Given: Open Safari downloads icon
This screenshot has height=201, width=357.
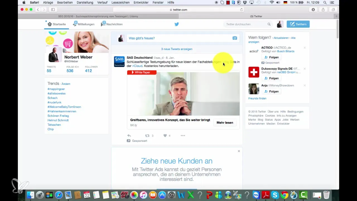Looking at the screenshot, I should point(313,9).
